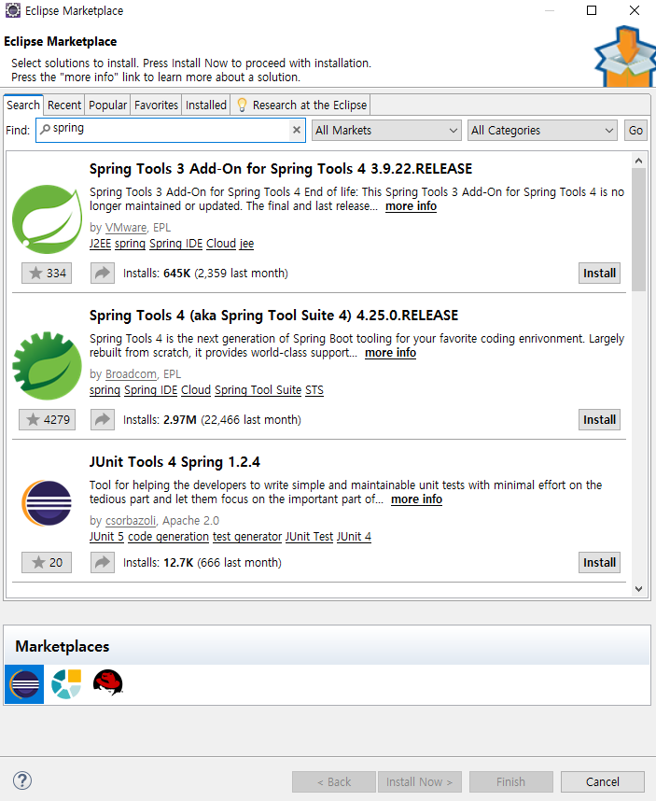Install Spring Tools 4
Image resolution: width=656 pixels, height=801 pixels.
(599, 419)
